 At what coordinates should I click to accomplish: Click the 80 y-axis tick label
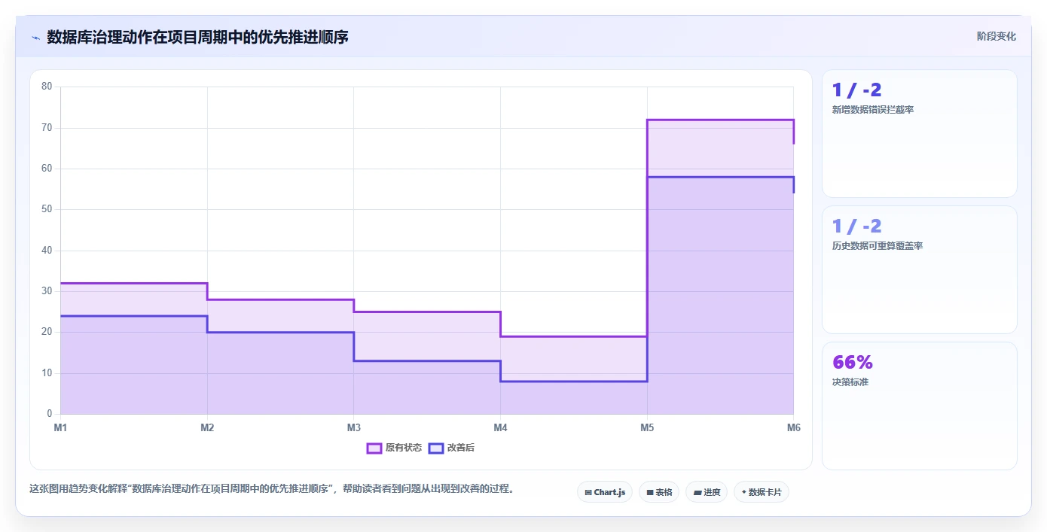[47, 87]
